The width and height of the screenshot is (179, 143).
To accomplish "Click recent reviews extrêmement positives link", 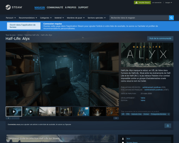I will pos(151,87).
